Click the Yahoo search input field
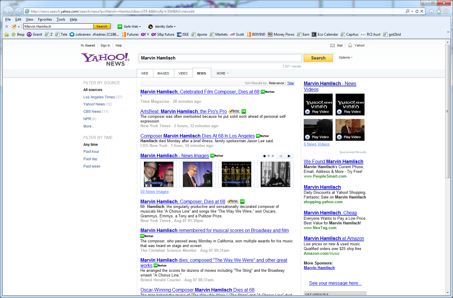Image resolution: width=453 pixels, height=298 pixels. (x=220, y=58)
